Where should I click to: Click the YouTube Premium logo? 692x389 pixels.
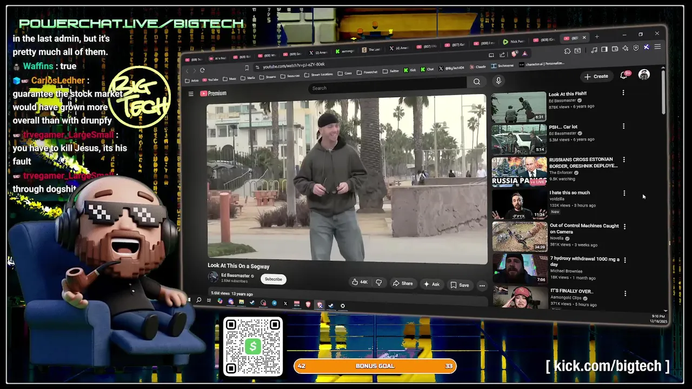214,93
